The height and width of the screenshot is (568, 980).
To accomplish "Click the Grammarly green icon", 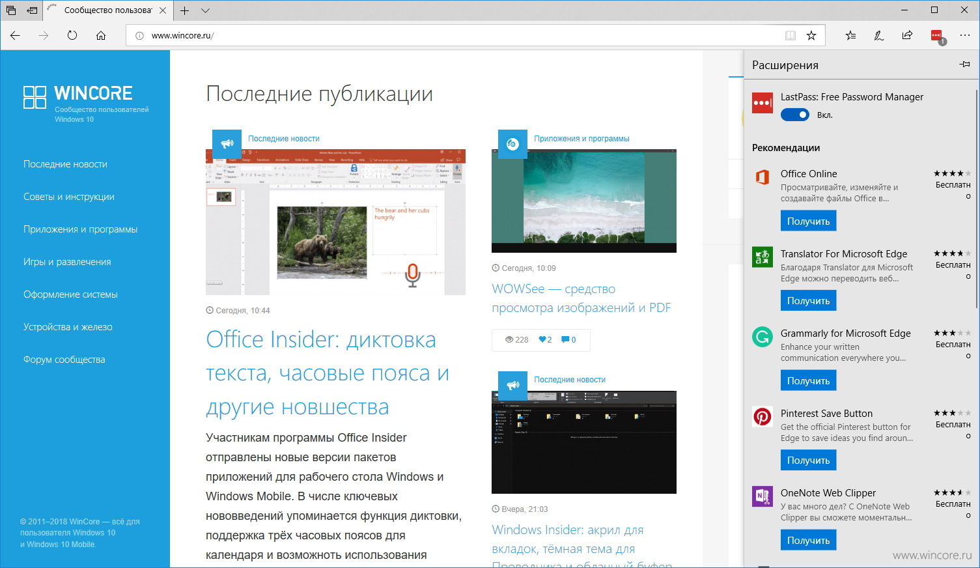I will tap(763, 337).
